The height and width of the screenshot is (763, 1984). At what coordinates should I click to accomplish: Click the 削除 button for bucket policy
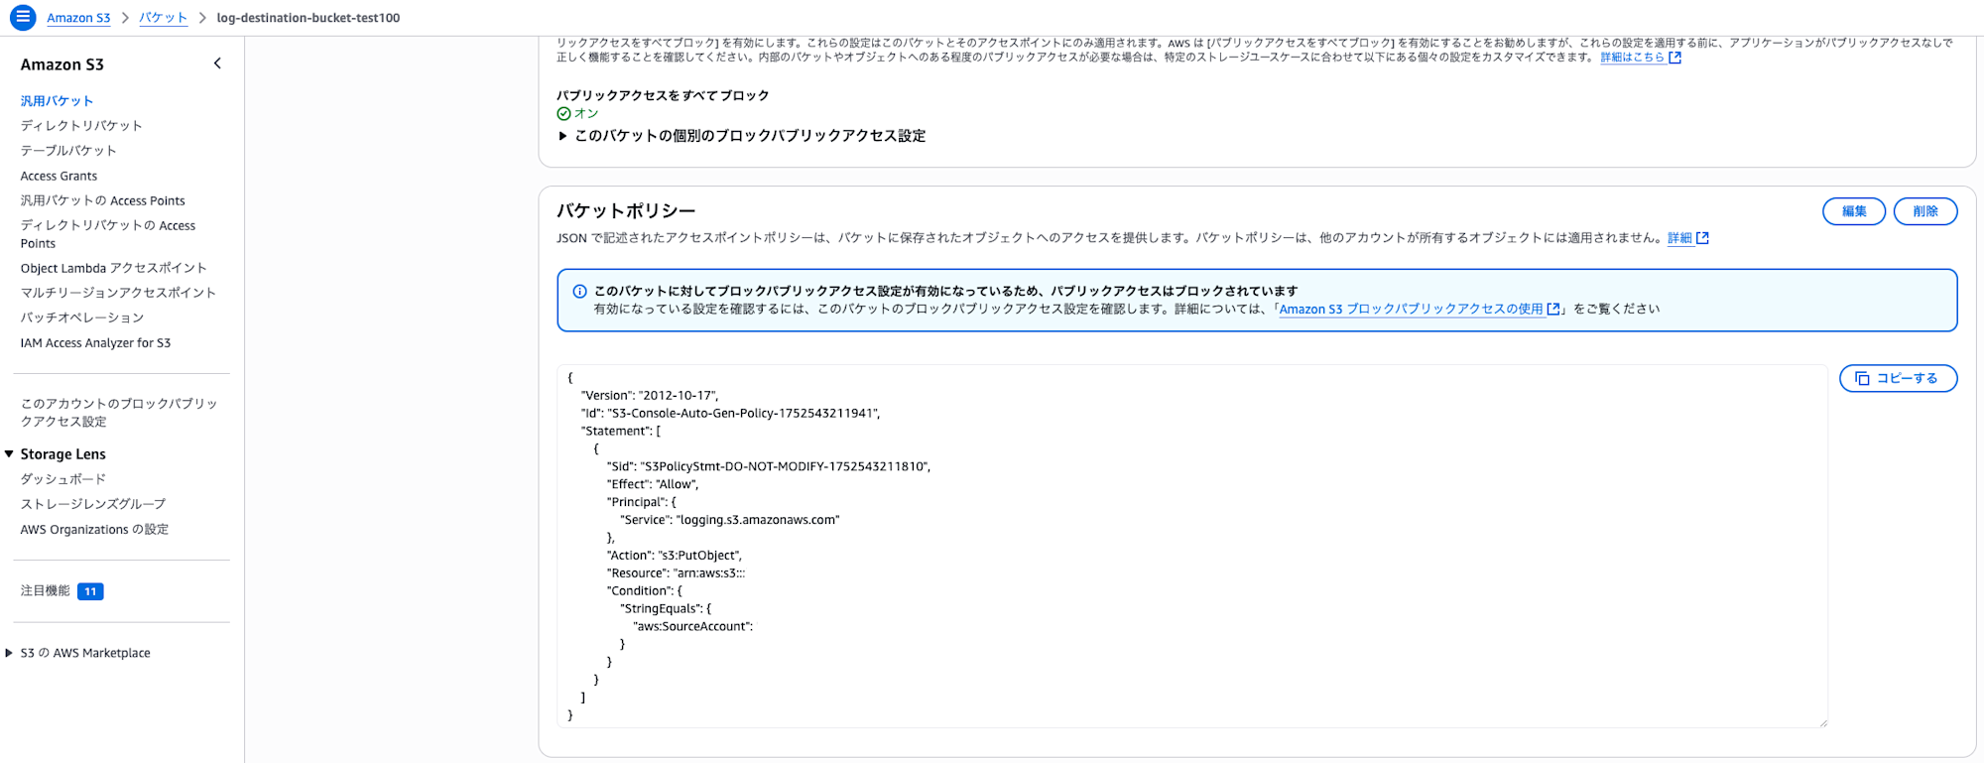pyautogui.click(x=1925, y=211)
